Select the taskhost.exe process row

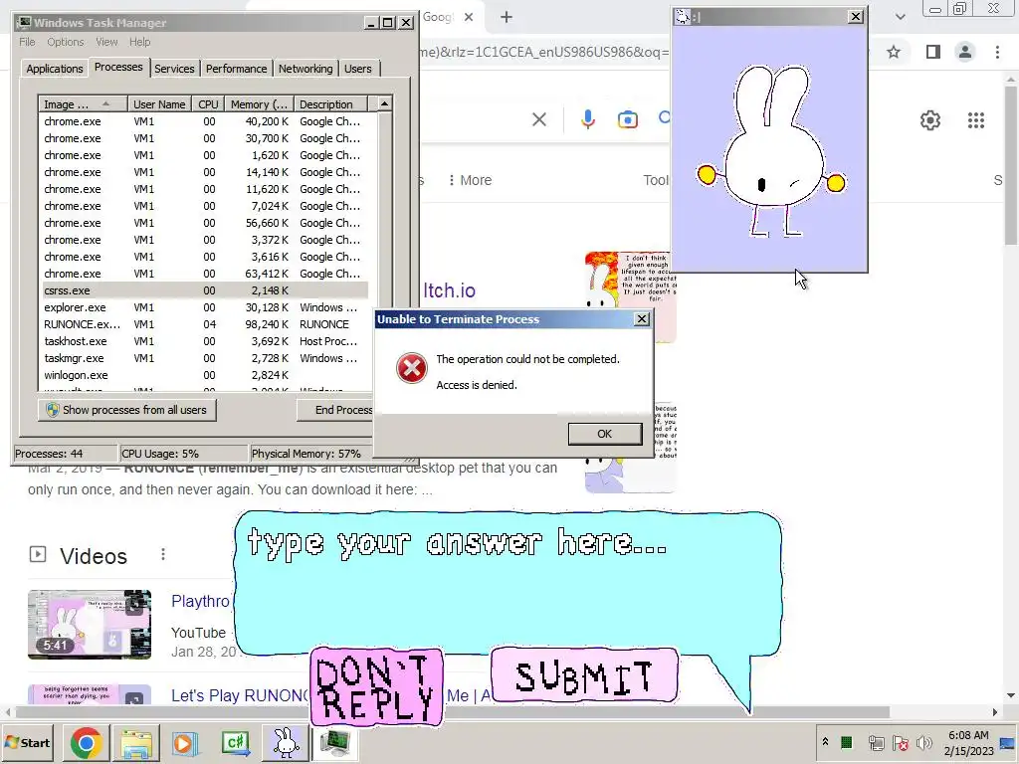click(203, 341)
